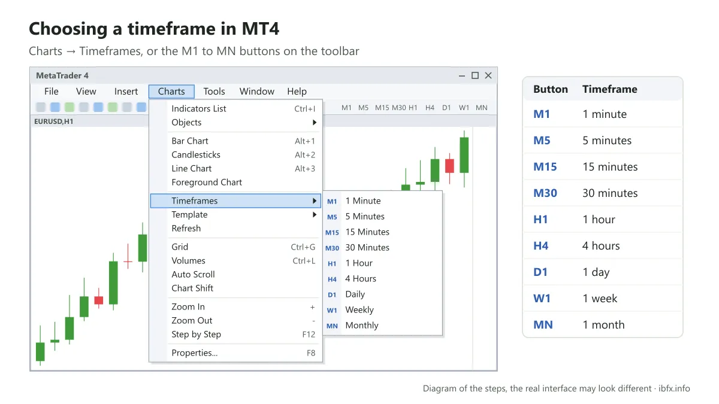Select 5 Minutes in the Timeframes submenu
Image resolution: width=719 pixels, height=404 pixels.
point(383,217)
